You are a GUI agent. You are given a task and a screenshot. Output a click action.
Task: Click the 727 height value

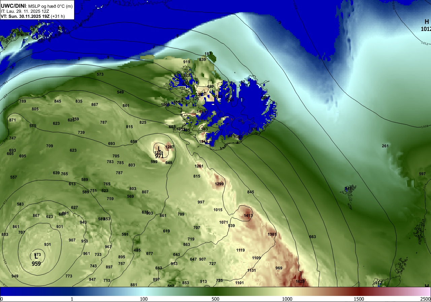point(212,264)
